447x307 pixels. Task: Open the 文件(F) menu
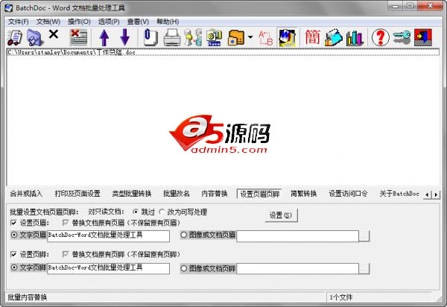18,22
